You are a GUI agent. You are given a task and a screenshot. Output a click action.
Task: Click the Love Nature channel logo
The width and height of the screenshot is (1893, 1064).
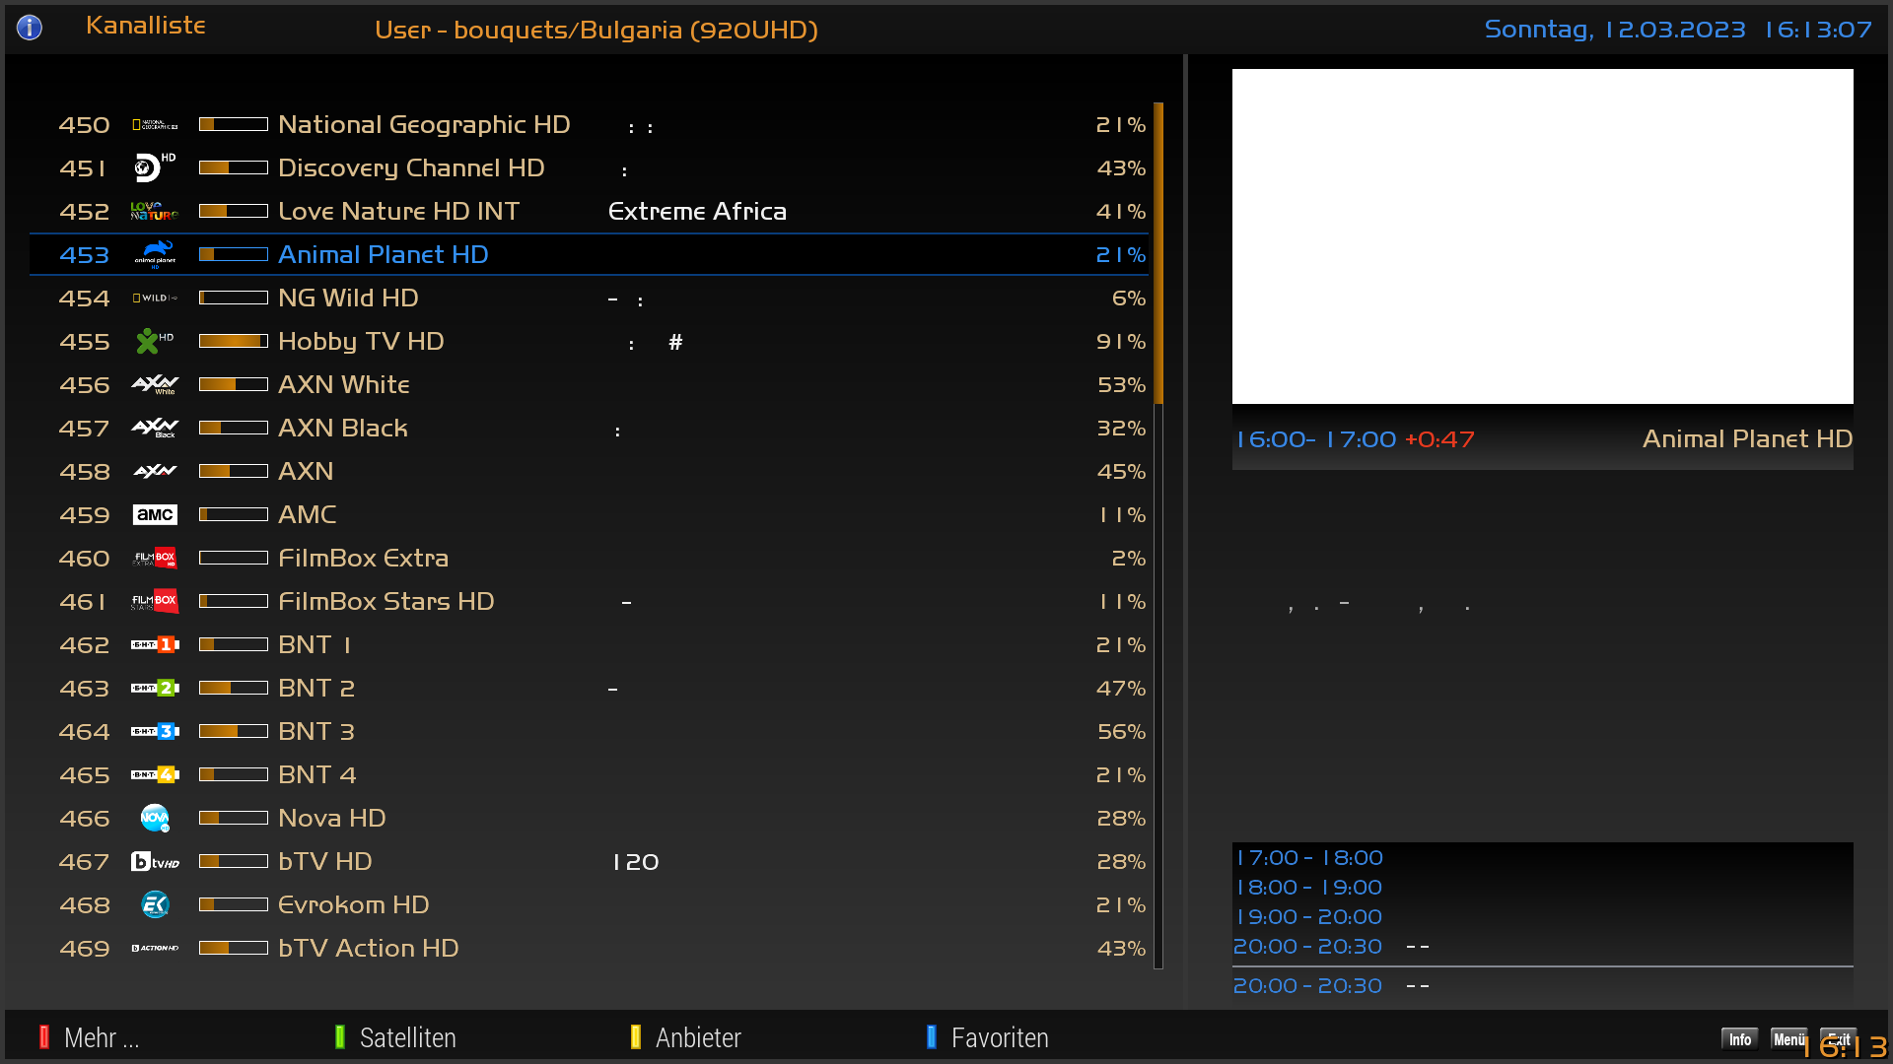(154, 211)
